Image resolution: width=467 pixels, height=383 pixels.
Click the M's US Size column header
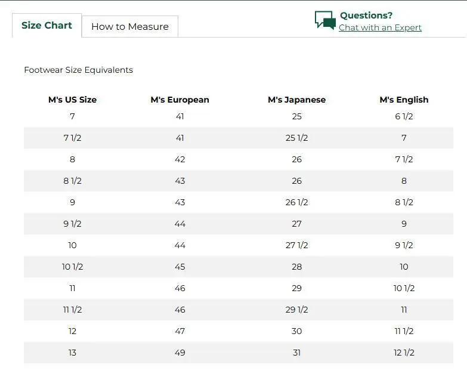coord(72,100)
